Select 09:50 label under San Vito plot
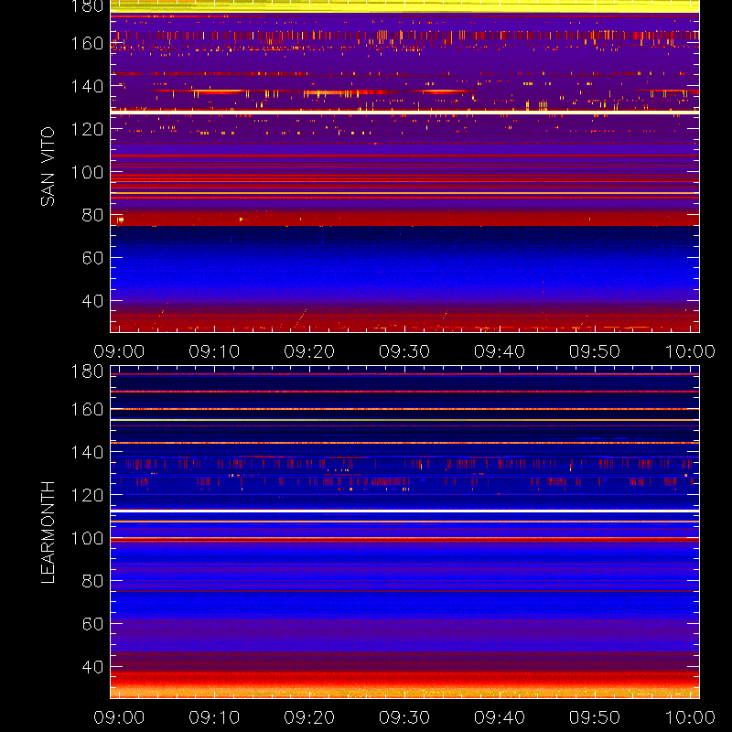This screenshot has height=732, width=732. point(595,351)
